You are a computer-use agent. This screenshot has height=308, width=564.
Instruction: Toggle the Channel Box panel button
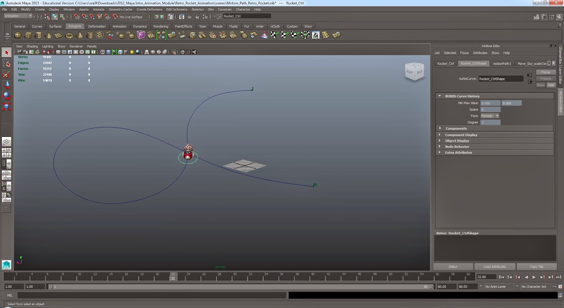point(560,17)
